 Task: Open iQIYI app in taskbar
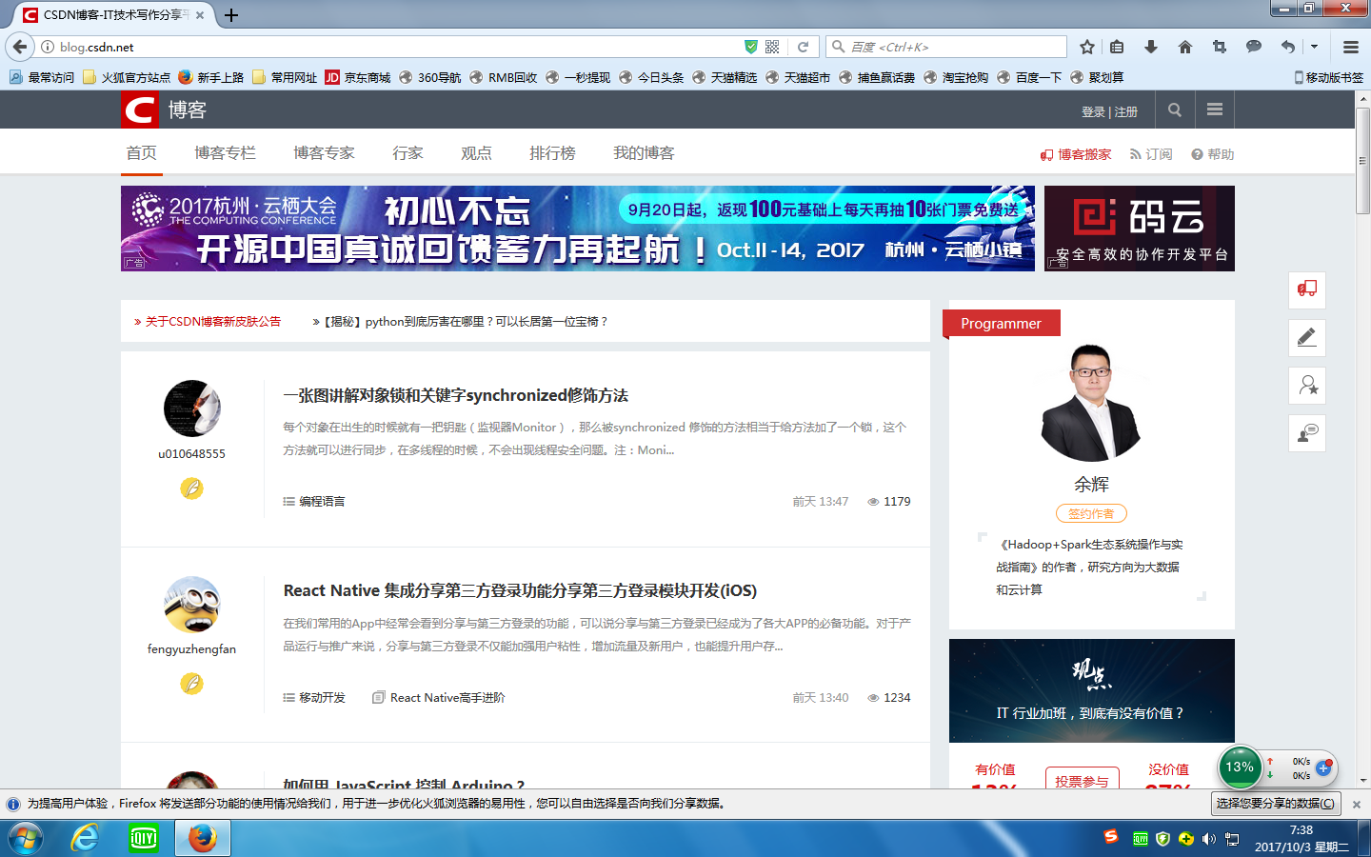144,839
